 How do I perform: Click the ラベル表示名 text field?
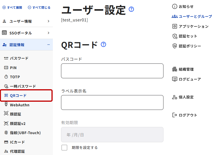[112, 102]
